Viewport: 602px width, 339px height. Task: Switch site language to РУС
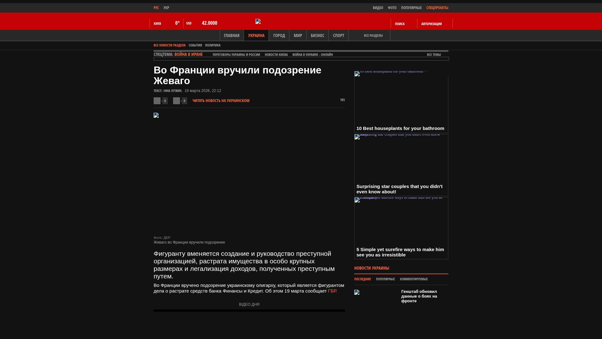156,8
